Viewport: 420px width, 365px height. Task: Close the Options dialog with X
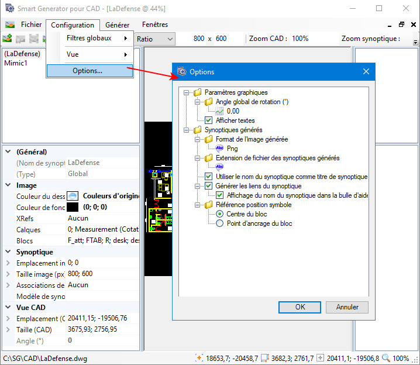(366, 71)
